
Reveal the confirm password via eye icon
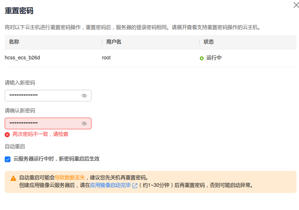(84, 123)
